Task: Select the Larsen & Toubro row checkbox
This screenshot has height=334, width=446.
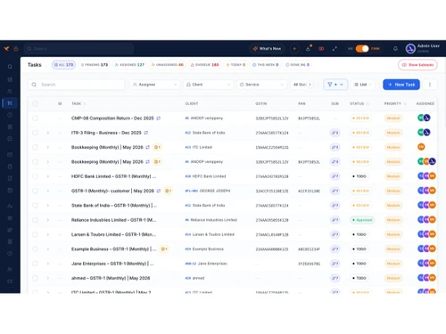Action: click(x=35, y=234)
